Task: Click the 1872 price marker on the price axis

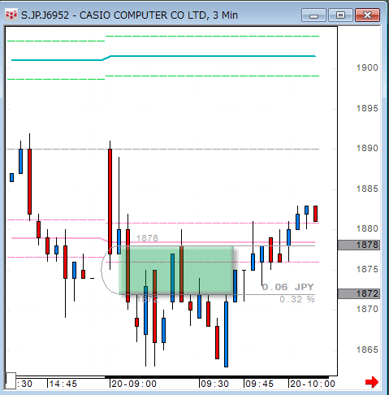Action: click(359, 293)
